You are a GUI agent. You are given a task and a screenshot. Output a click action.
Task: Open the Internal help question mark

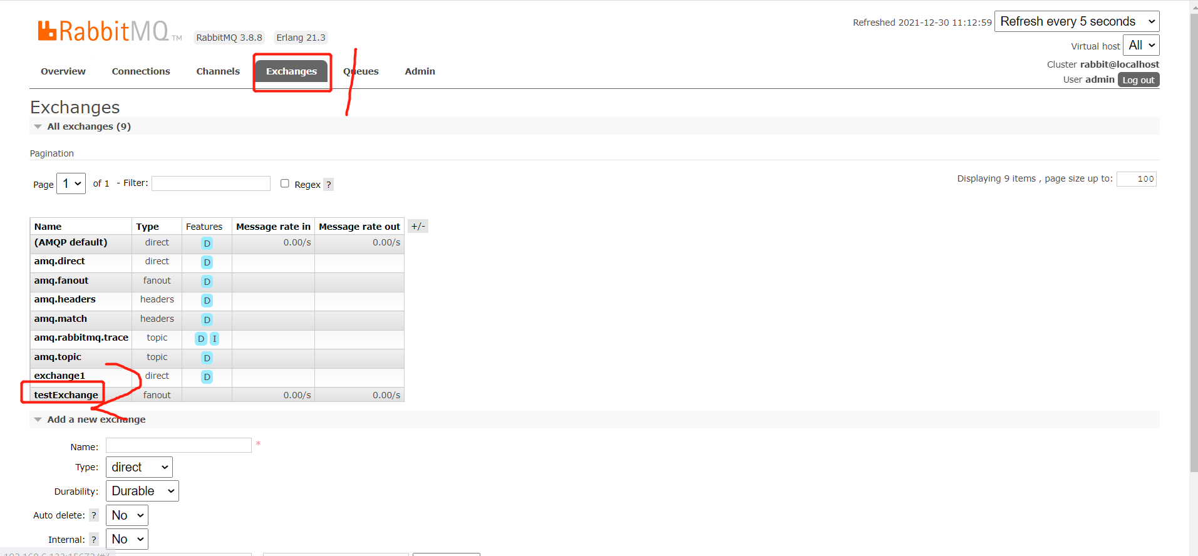coord(94,539)
